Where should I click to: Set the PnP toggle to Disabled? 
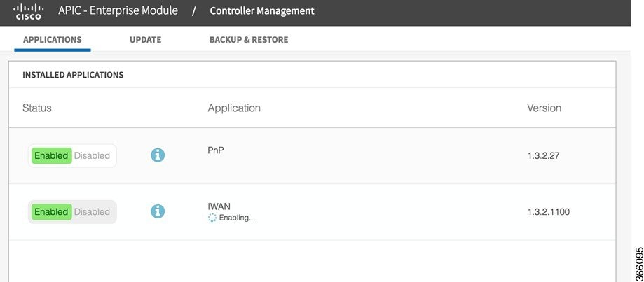pos(92,156)
